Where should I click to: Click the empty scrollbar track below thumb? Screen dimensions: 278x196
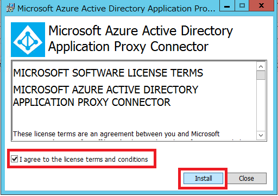[261, 105]
